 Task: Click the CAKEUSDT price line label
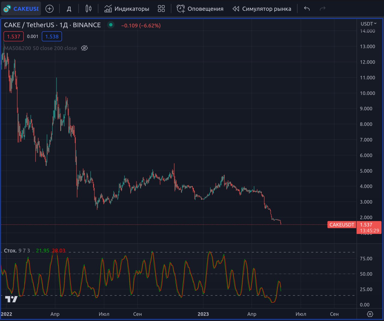point(342,225)
